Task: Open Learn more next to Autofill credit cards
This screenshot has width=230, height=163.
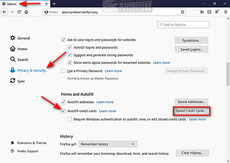Action: [x=108, y=111]
